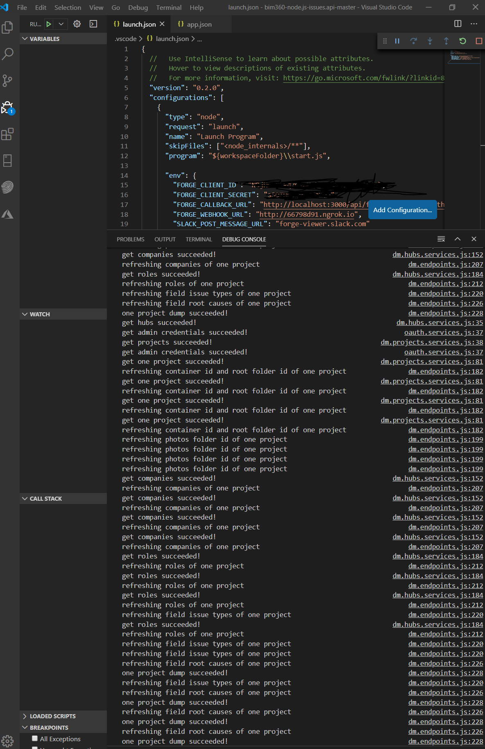This screenshot has width=485, height=749.
Task: Grab the debug toolbar drag handle
Action: (x=385, y=41)
